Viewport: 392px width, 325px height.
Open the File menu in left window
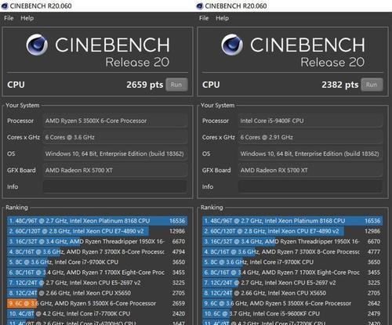(9, 18)
